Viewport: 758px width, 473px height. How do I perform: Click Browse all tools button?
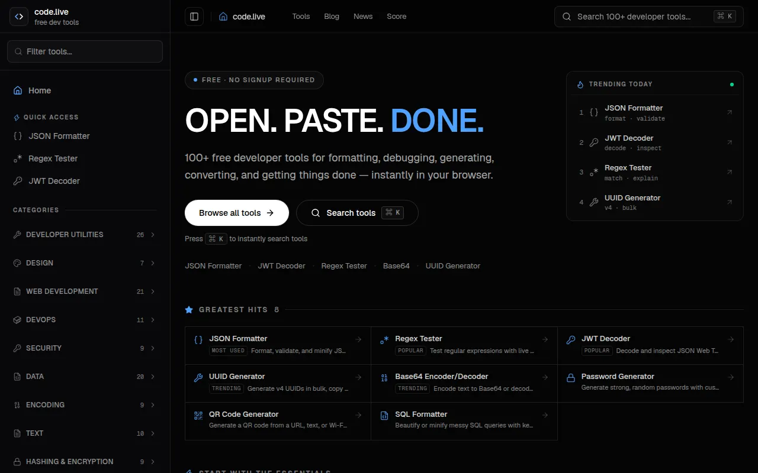pos(237,213)
